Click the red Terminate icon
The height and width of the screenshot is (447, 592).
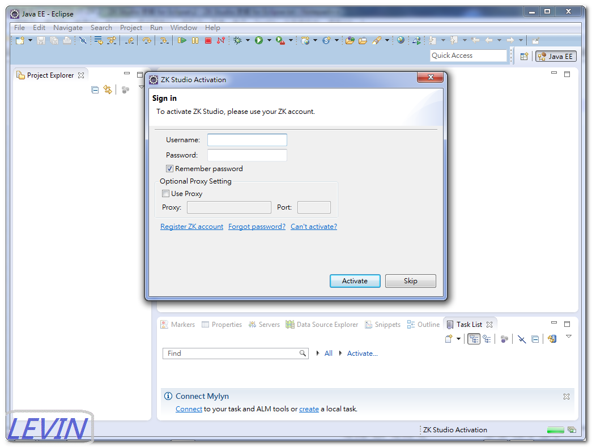pos(208,40)
